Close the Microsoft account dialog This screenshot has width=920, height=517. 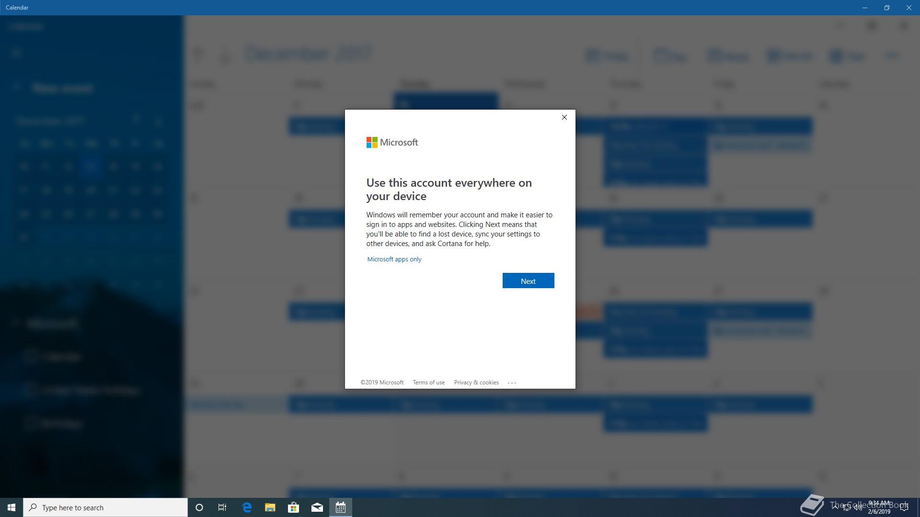pos(564,117)
